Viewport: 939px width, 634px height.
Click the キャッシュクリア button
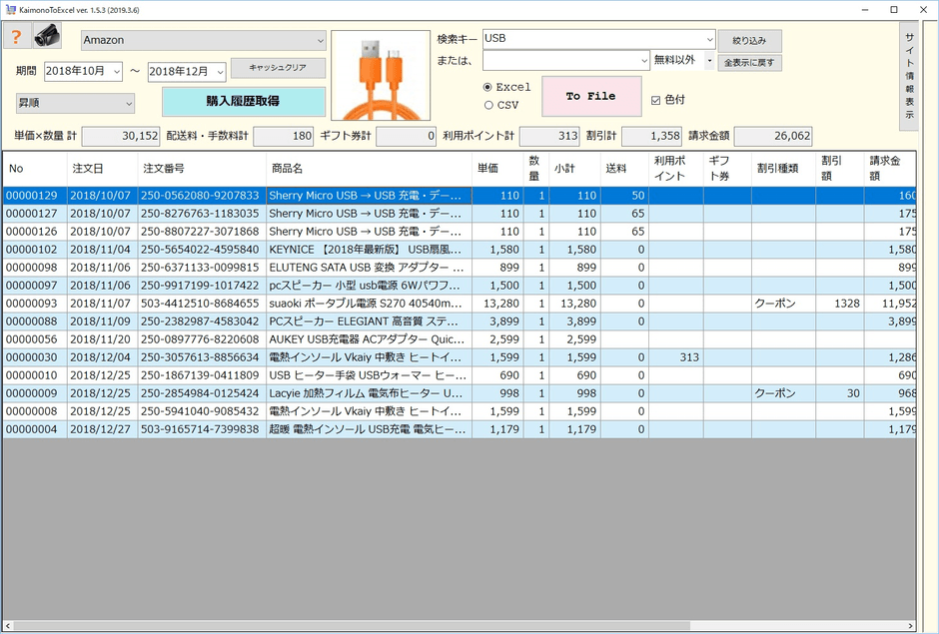coord(278,68)
